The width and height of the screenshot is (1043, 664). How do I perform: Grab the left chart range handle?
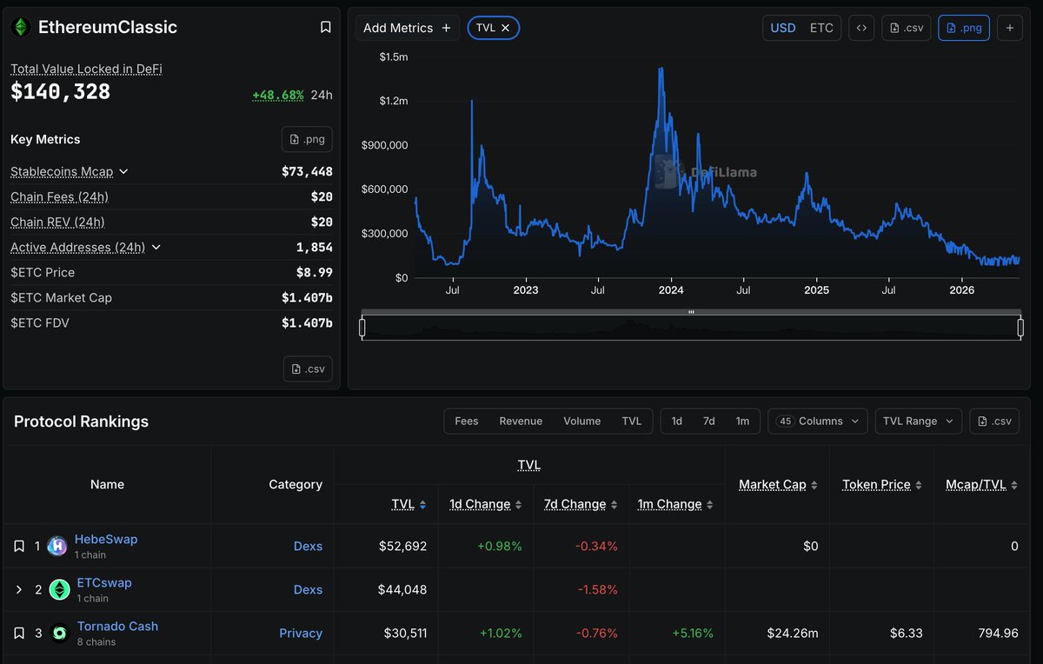click(362, 328)
